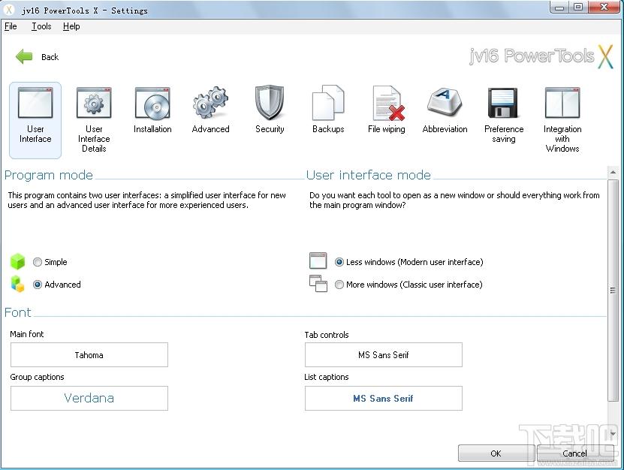Click the scrollbar up arrow
The height and width of the screenshot is (470, 624).
click(613, 173)
